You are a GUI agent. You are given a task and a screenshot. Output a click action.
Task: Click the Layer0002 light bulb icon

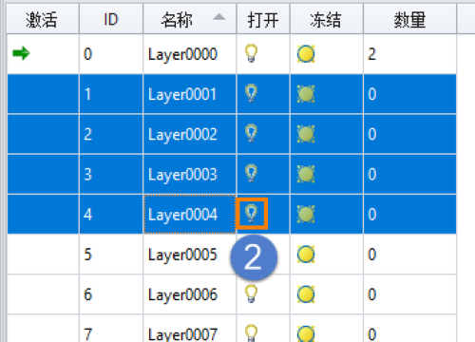(251, 133)
